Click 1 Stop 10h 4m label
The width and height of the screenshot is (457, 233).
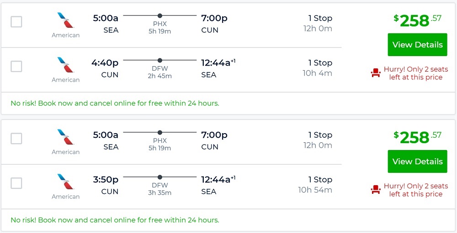[x=318, y=68]
